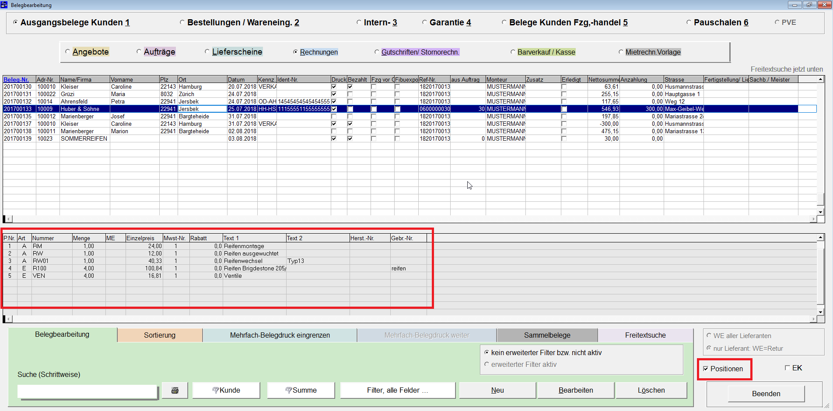Choose Barverkauf / Kasse document type
This screenshot has height=411, width=833.
543,52
